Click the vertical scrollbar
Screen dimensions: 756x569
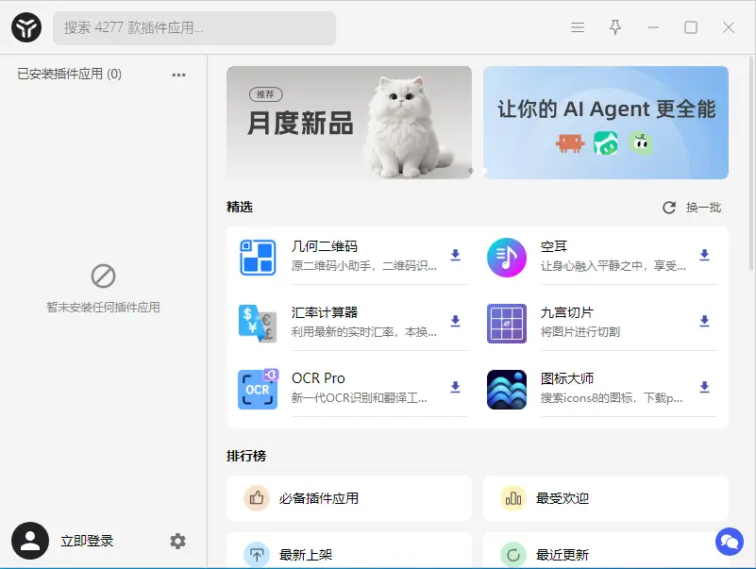point(752,164)
